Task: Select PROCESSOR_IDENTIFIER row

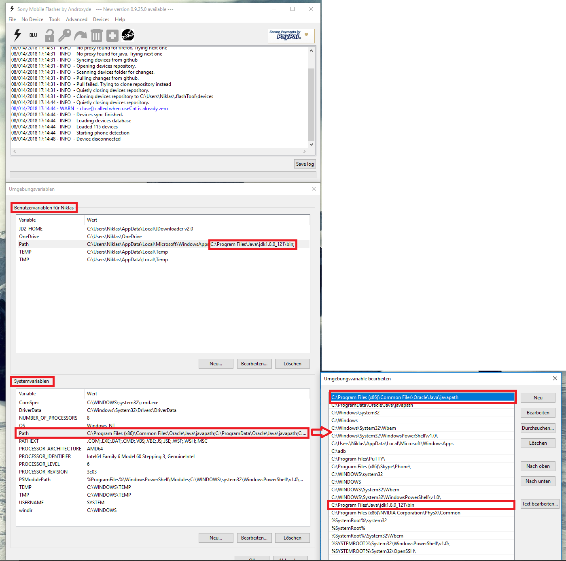Action: [163, 456]
